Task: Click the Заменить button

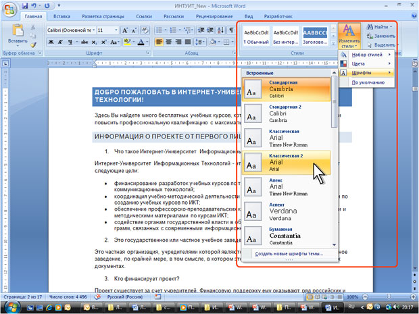Action: pyautogui.click(x=380, y=36)
